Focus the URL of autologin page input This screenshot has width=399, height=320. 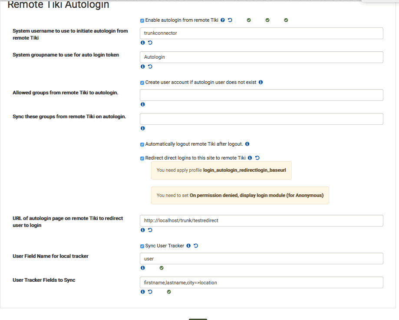[261, 220]
